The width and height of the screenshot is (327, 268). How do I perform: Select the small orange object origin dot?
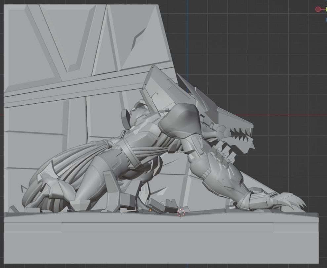(150, 210)
